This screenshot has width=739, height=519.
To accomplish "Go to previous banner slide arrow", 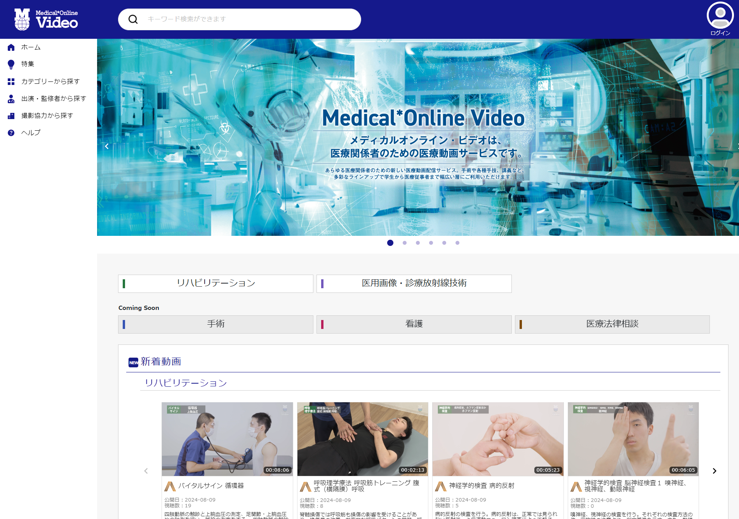I will [x=107, y=146].
